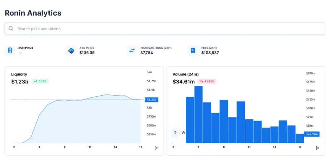The image size is (327, 161).
Task: Click the $200m label on Volume axis
Action: point(310,73)
